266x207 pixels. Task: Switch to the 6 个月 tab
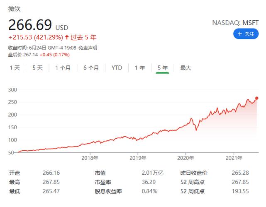[91, 68]
